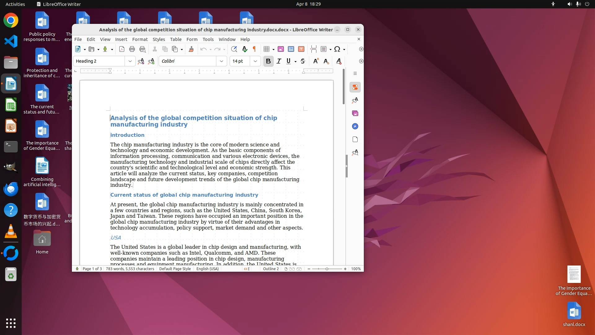
Task: Open the sidebar Navigator panel
Action: pos(355,126)
